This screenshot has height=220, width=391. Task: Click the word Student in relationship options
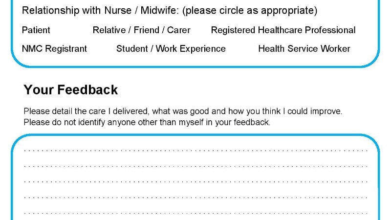(x=132, y=48)
